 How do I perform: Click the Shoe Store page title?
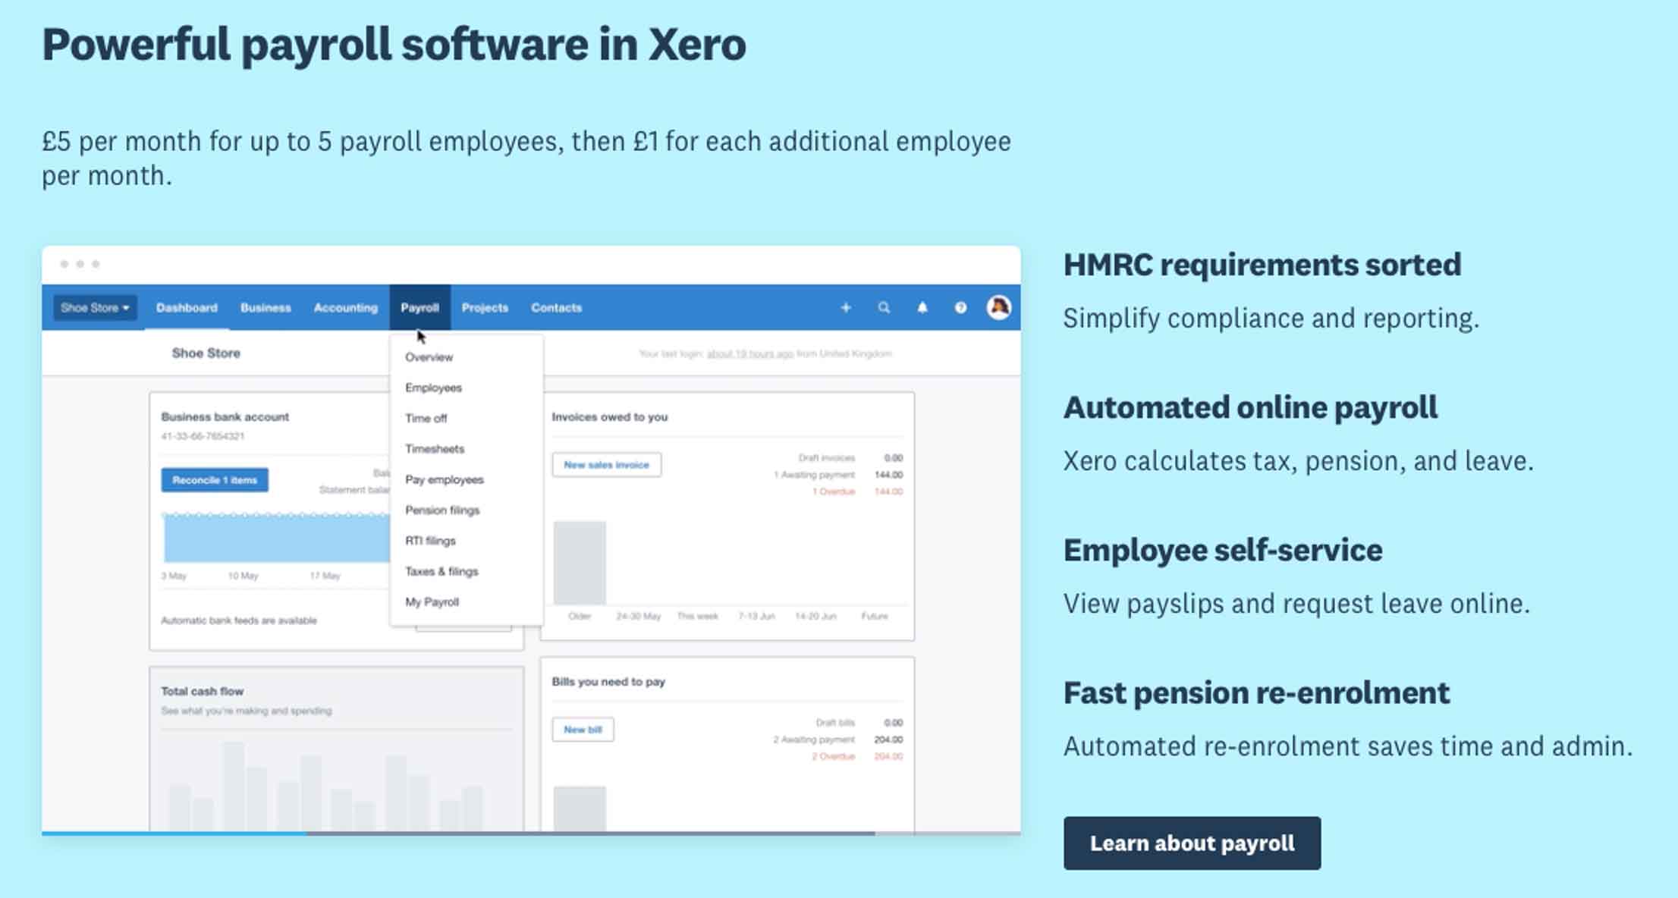click(x=206, y=353)
